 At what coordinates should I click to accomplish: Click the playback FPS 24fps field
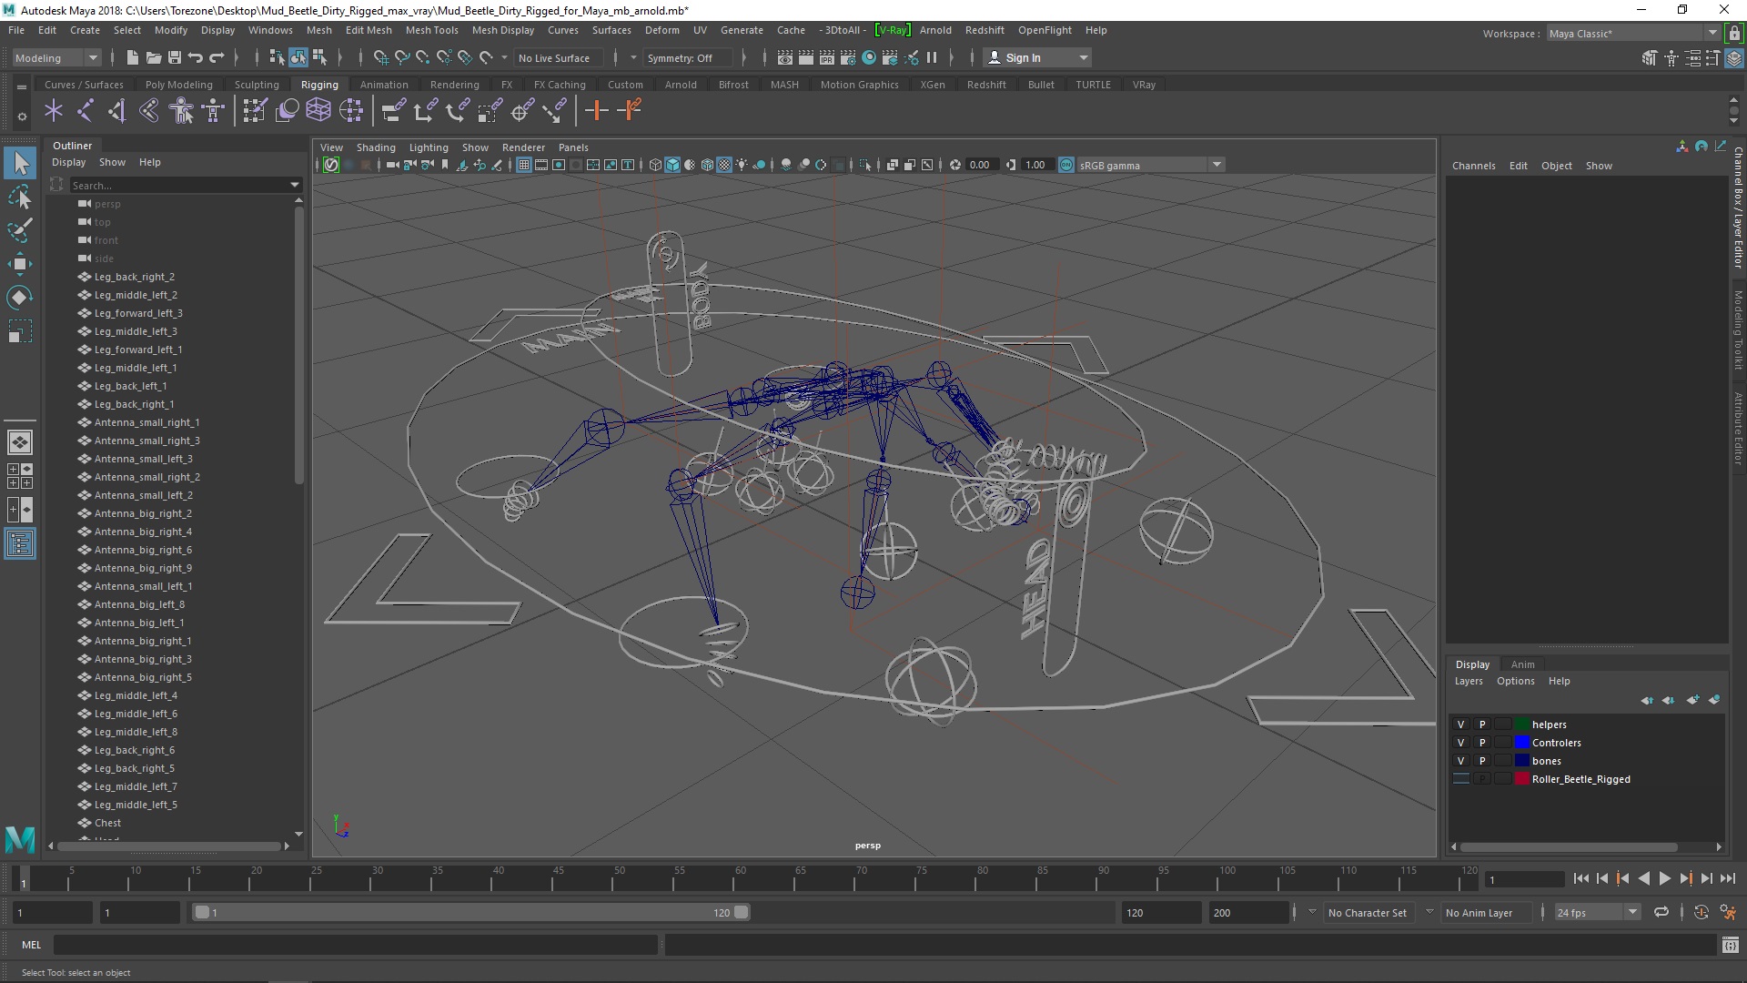pos(1586,912)
